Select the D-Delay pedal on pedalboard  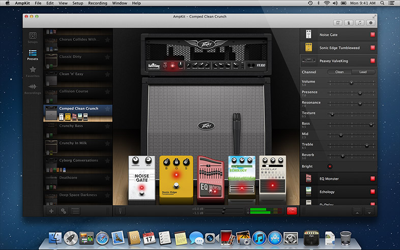tap(272, 178)
